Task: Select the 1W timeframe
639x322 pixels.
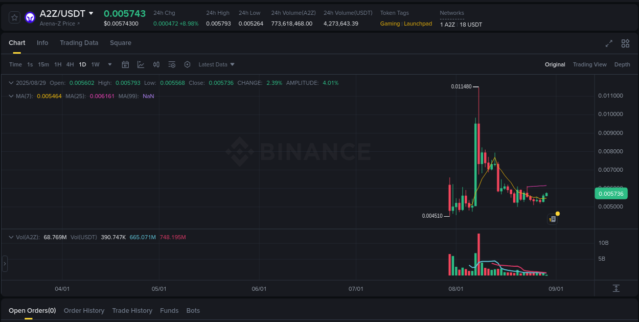Action: tap(95, 64)
